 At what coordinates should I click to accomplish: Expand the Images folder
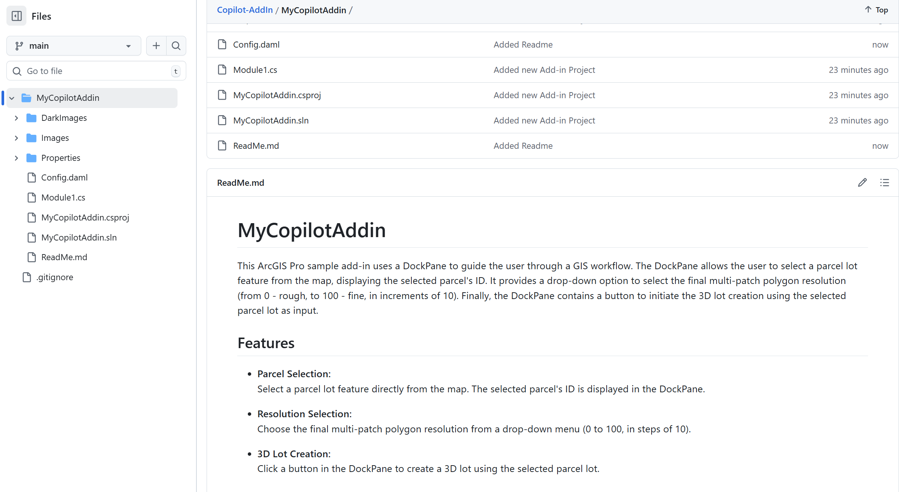point(16,138)
